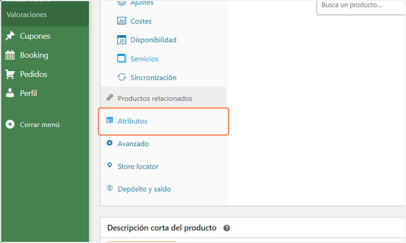Screen dimensions: 406x243
Task: Click the Disponibilidad calendar icon
Action: click(x=121, y=40)
